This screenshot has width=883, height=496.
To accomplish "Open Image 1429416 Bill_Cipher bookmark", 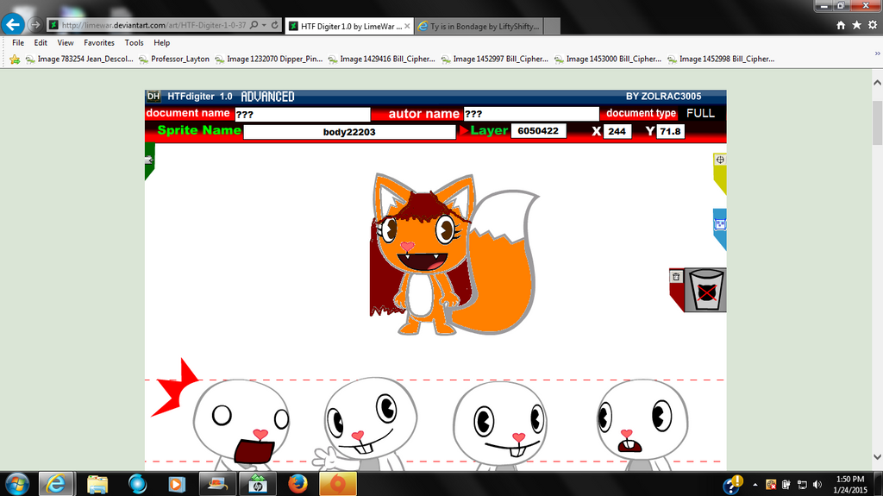I will (x=382, y=59).
